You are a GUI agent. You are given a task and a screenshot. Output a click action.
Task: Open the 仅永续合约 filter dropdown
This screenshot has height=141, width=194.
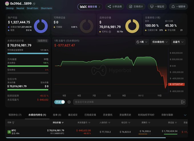click(160, 42)
